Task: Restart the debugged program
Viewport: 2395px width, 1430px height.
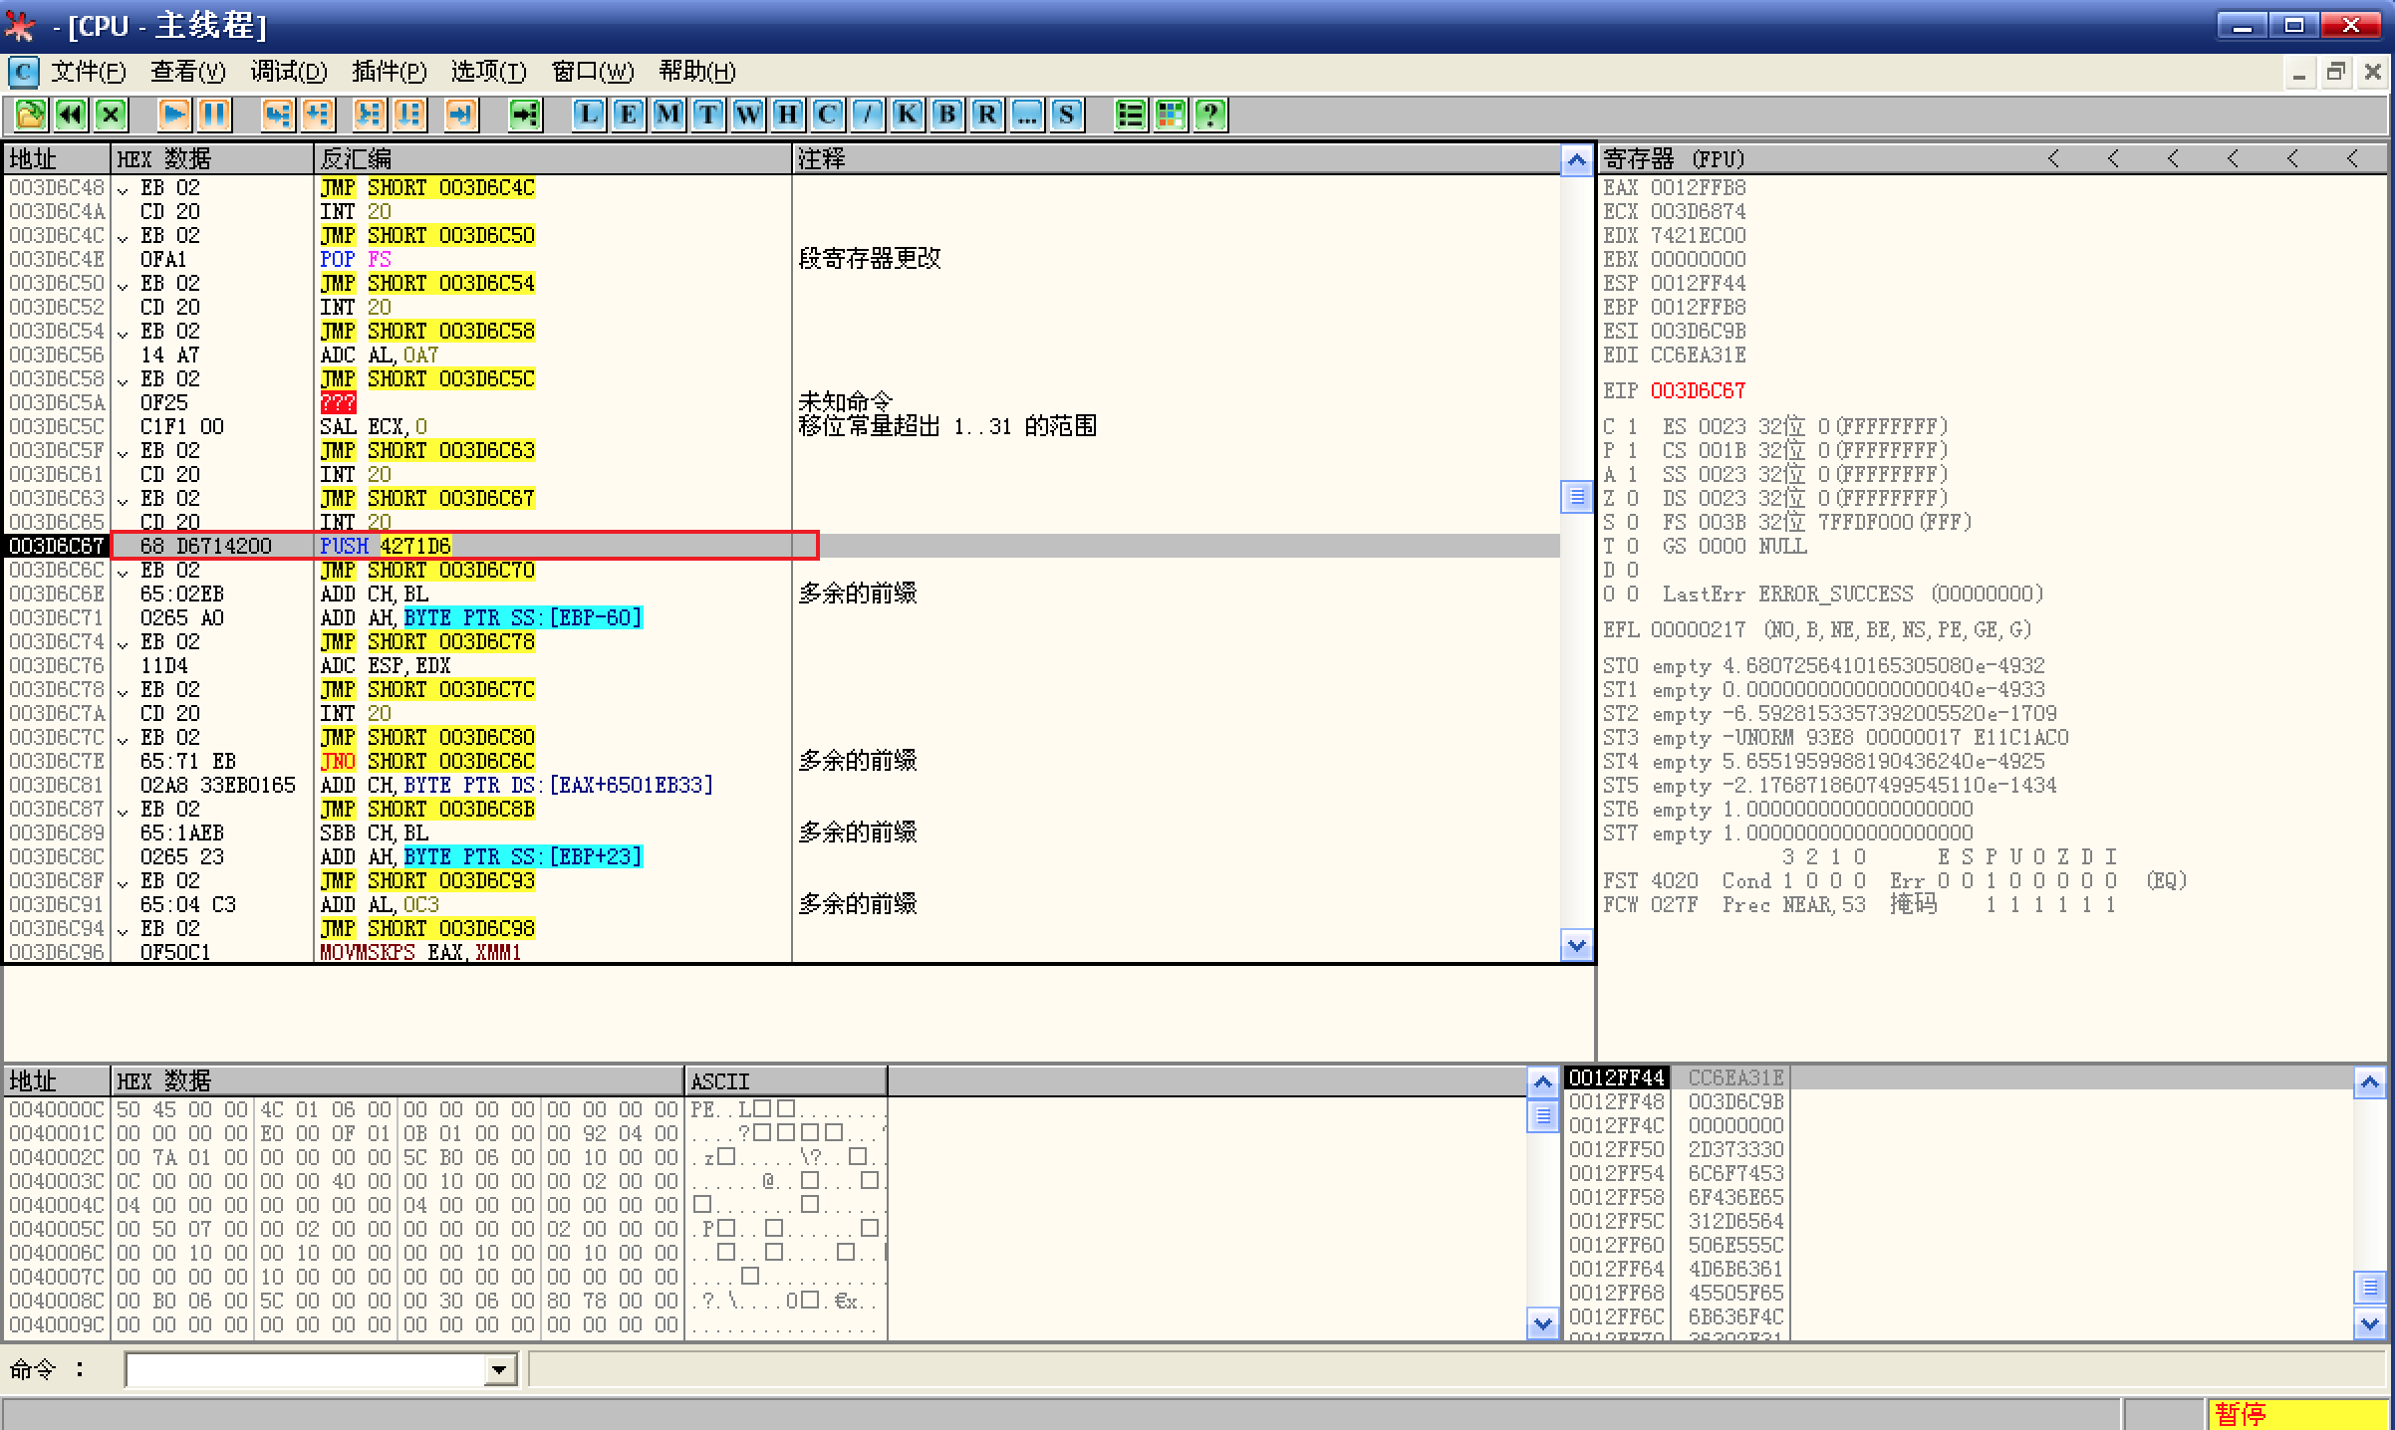Action: tap(69, 115)
